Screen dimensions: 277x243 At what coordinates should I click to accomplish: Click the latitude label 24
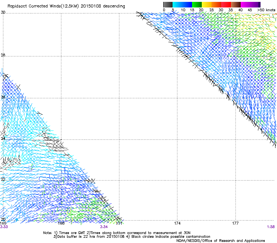coord(3,139)
